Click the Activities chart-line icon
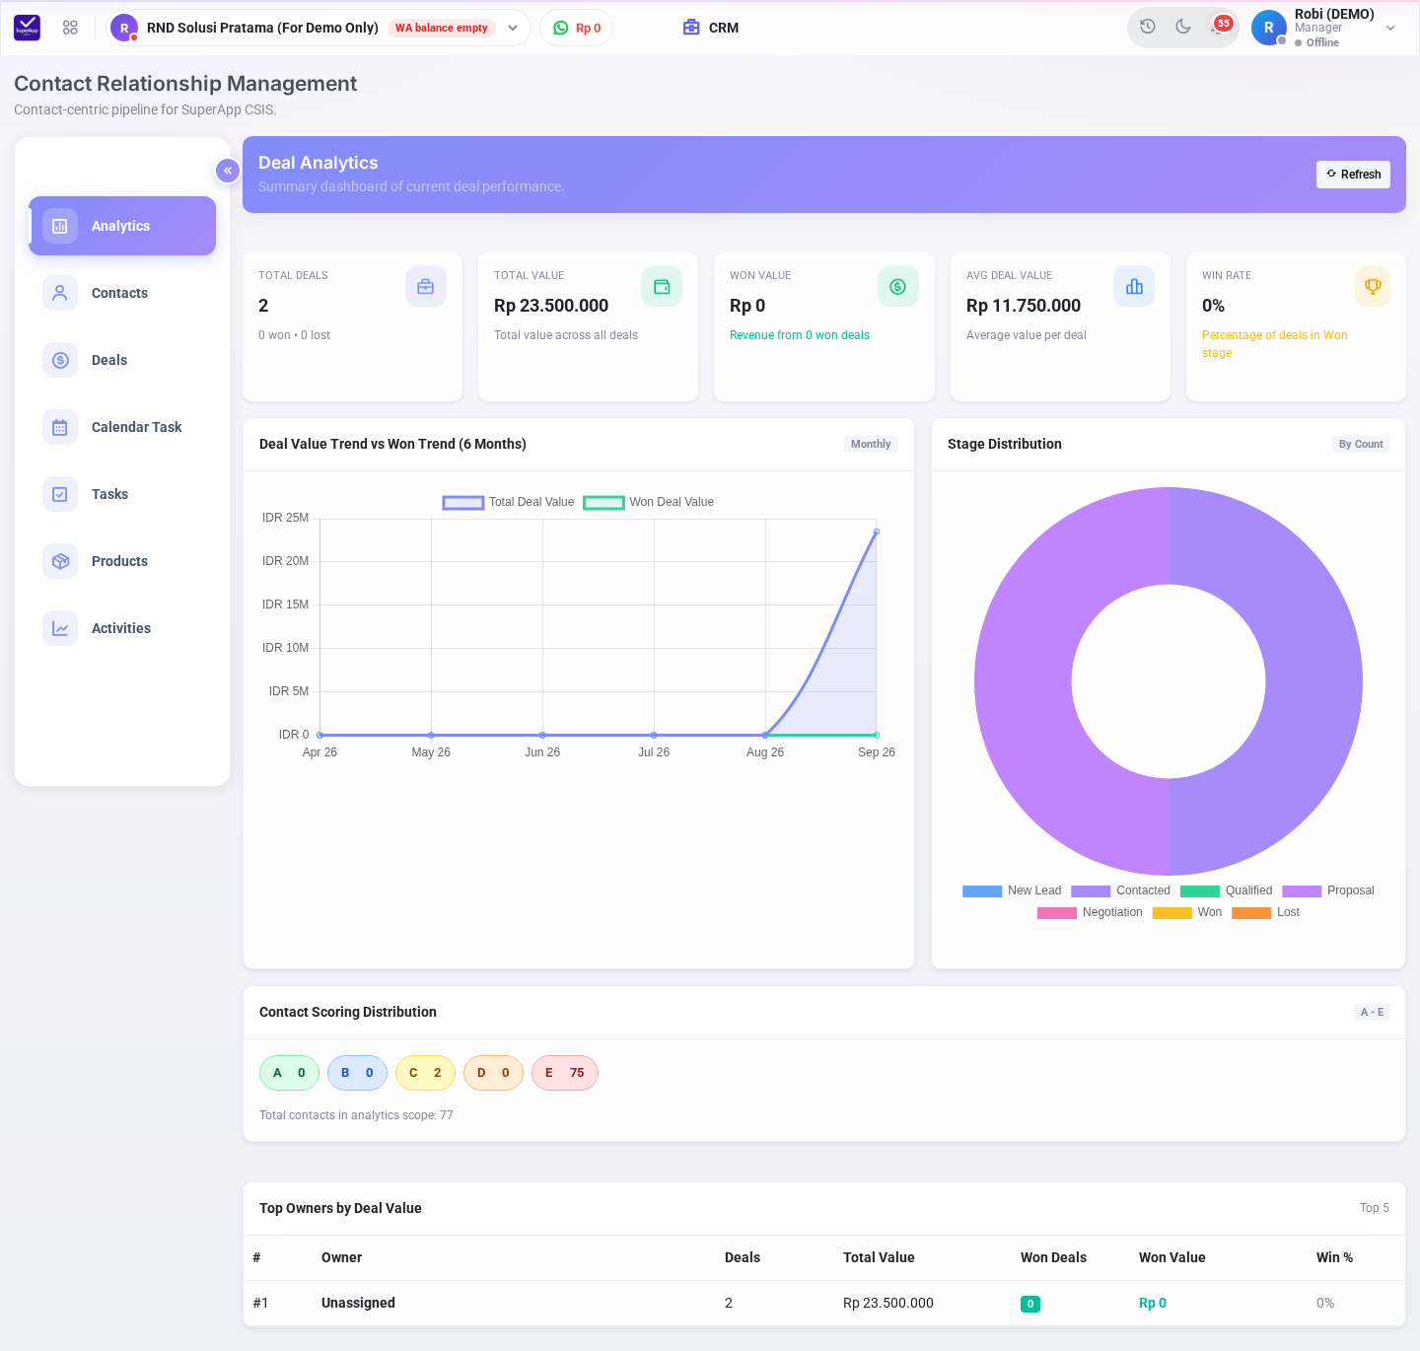 pos(60,628)
